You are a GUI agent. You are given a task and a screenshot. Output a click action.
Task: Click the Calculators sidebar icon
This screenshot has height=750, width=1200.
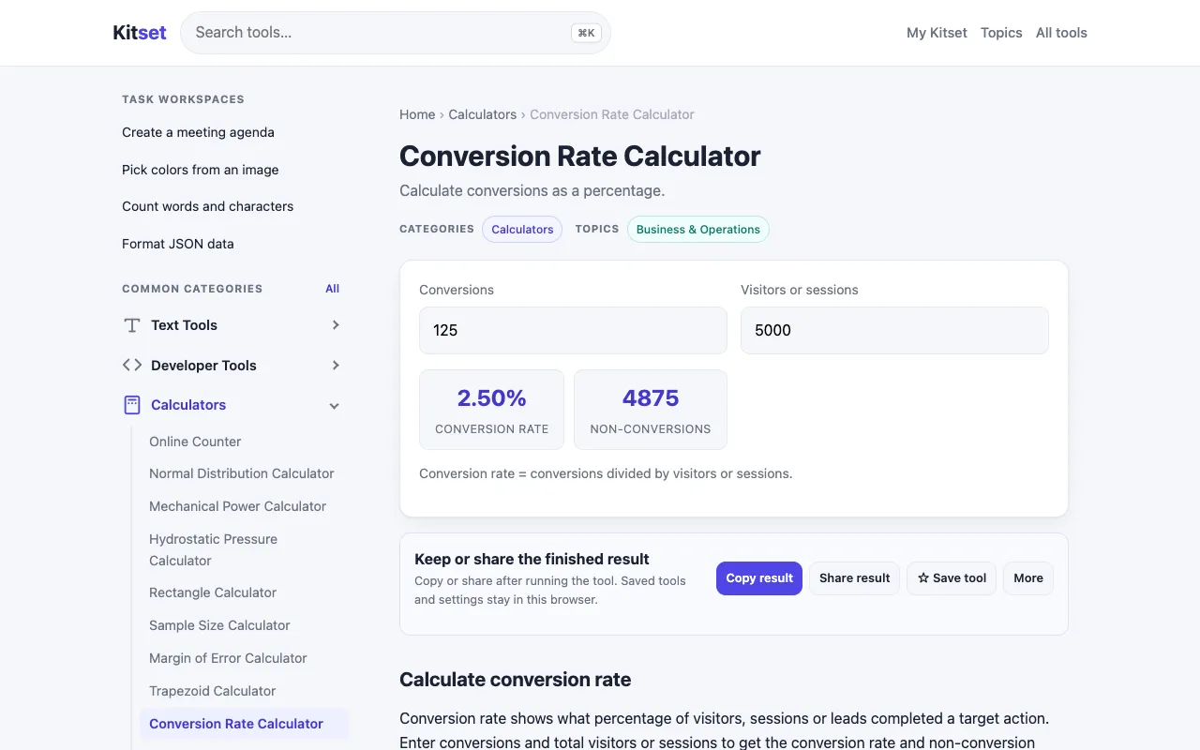132,405
